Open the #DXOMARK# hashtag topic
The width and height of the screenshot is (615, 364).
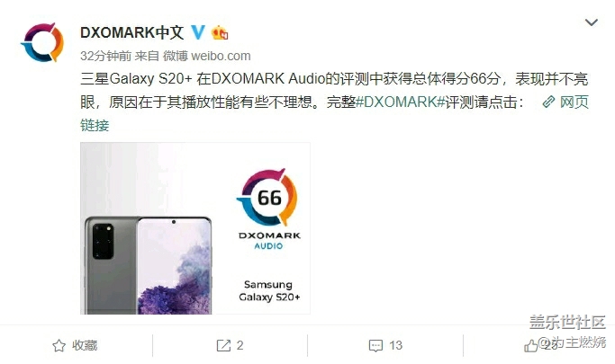tap(400, 102)
